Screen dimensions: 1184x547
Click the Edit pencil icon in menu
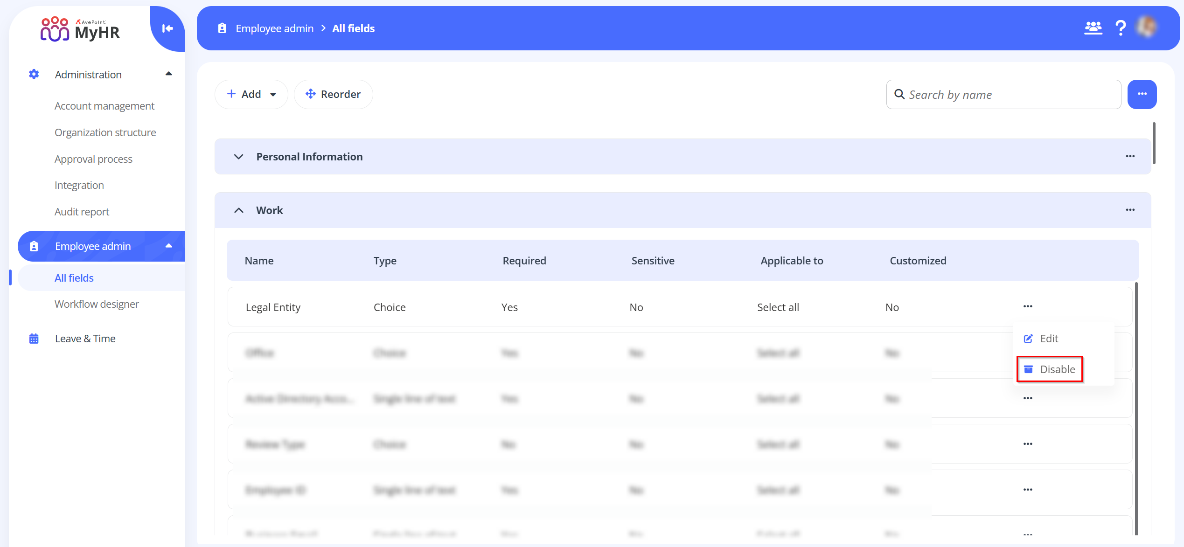coord(1028,339)
